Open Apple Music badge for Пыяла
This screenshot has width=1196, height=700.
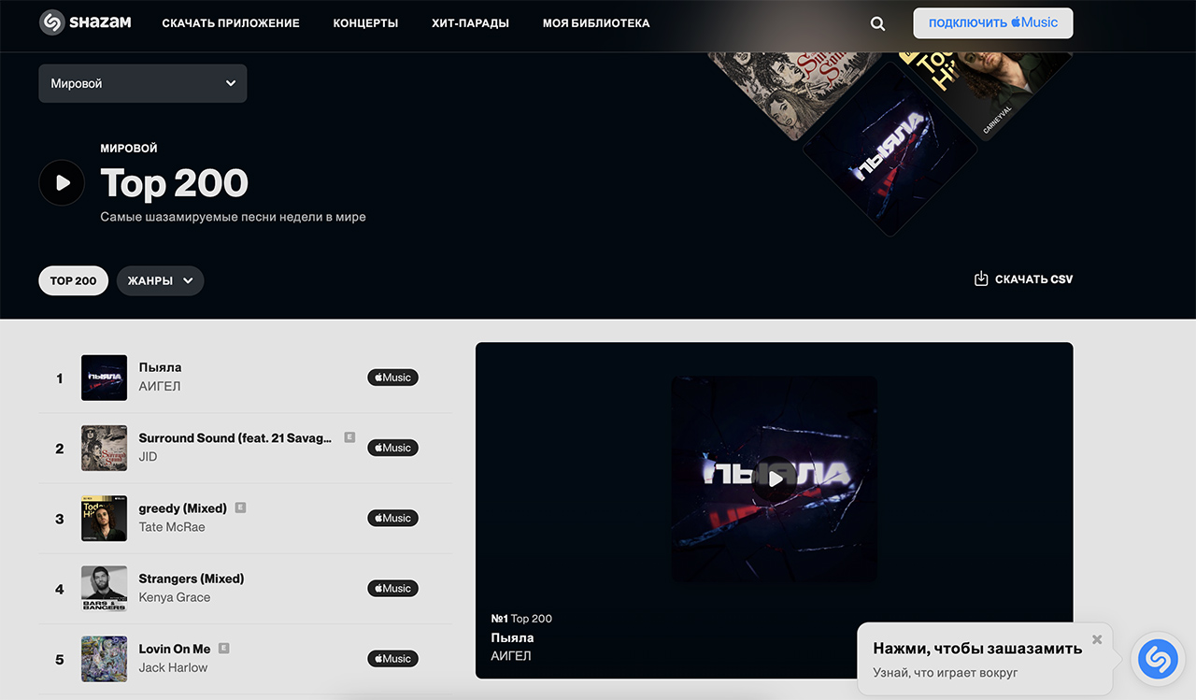coord(392,378)
